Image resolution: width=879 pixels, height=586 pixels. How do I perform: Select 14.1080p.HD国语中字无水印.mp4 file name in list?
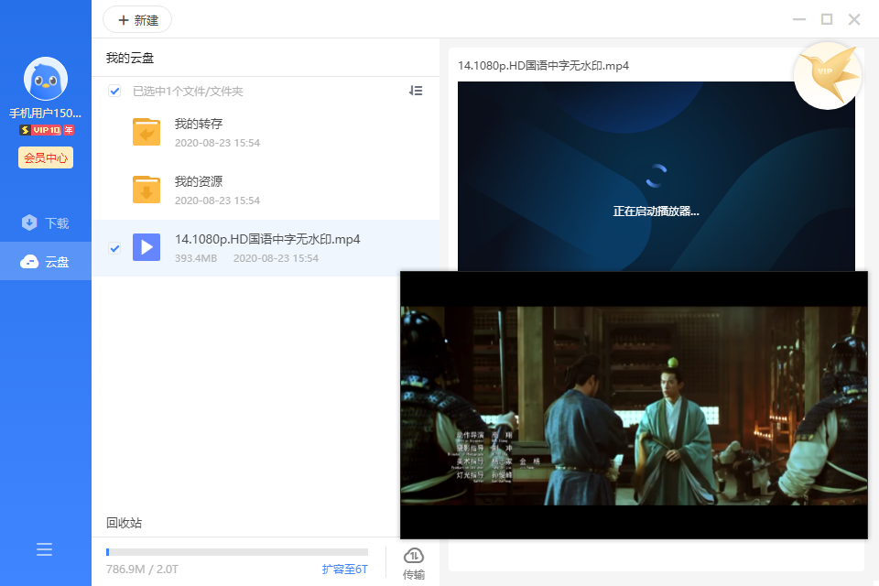click(x=267, y=240)
